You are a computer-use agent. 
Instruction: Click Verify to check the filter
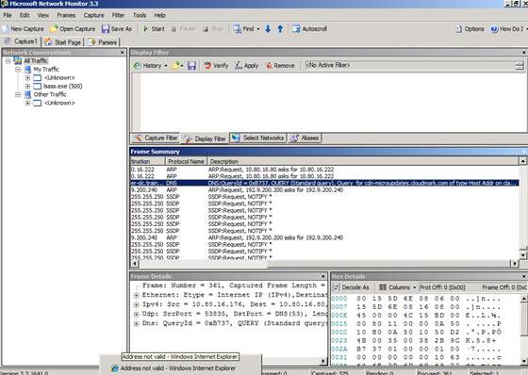pos(216,66)
